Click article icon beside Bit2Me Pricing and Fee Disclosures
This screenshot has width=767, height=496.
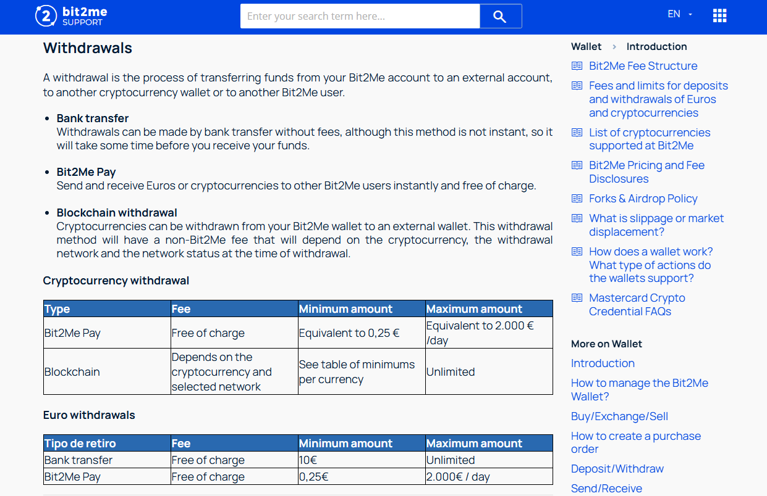[577, 165]
